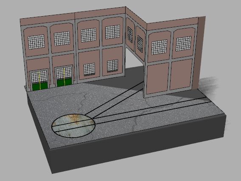The height and width of the screenshot is (181, 241).
Task: Select the second upper window on the left wall
Action: 62,39
